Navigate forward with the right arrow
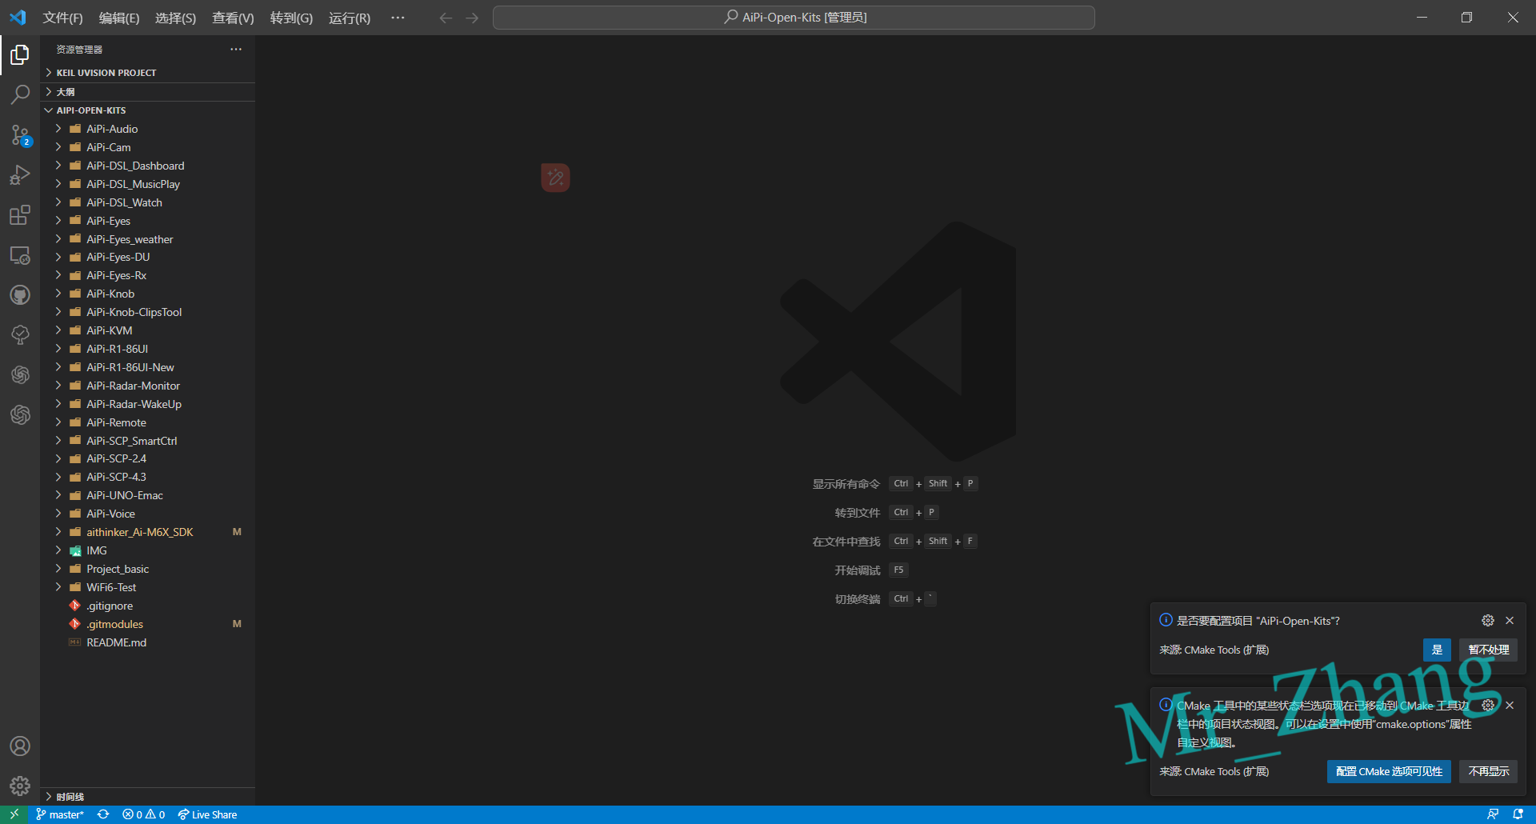The height and width of the screenshot is (824, 1536). 472,18
